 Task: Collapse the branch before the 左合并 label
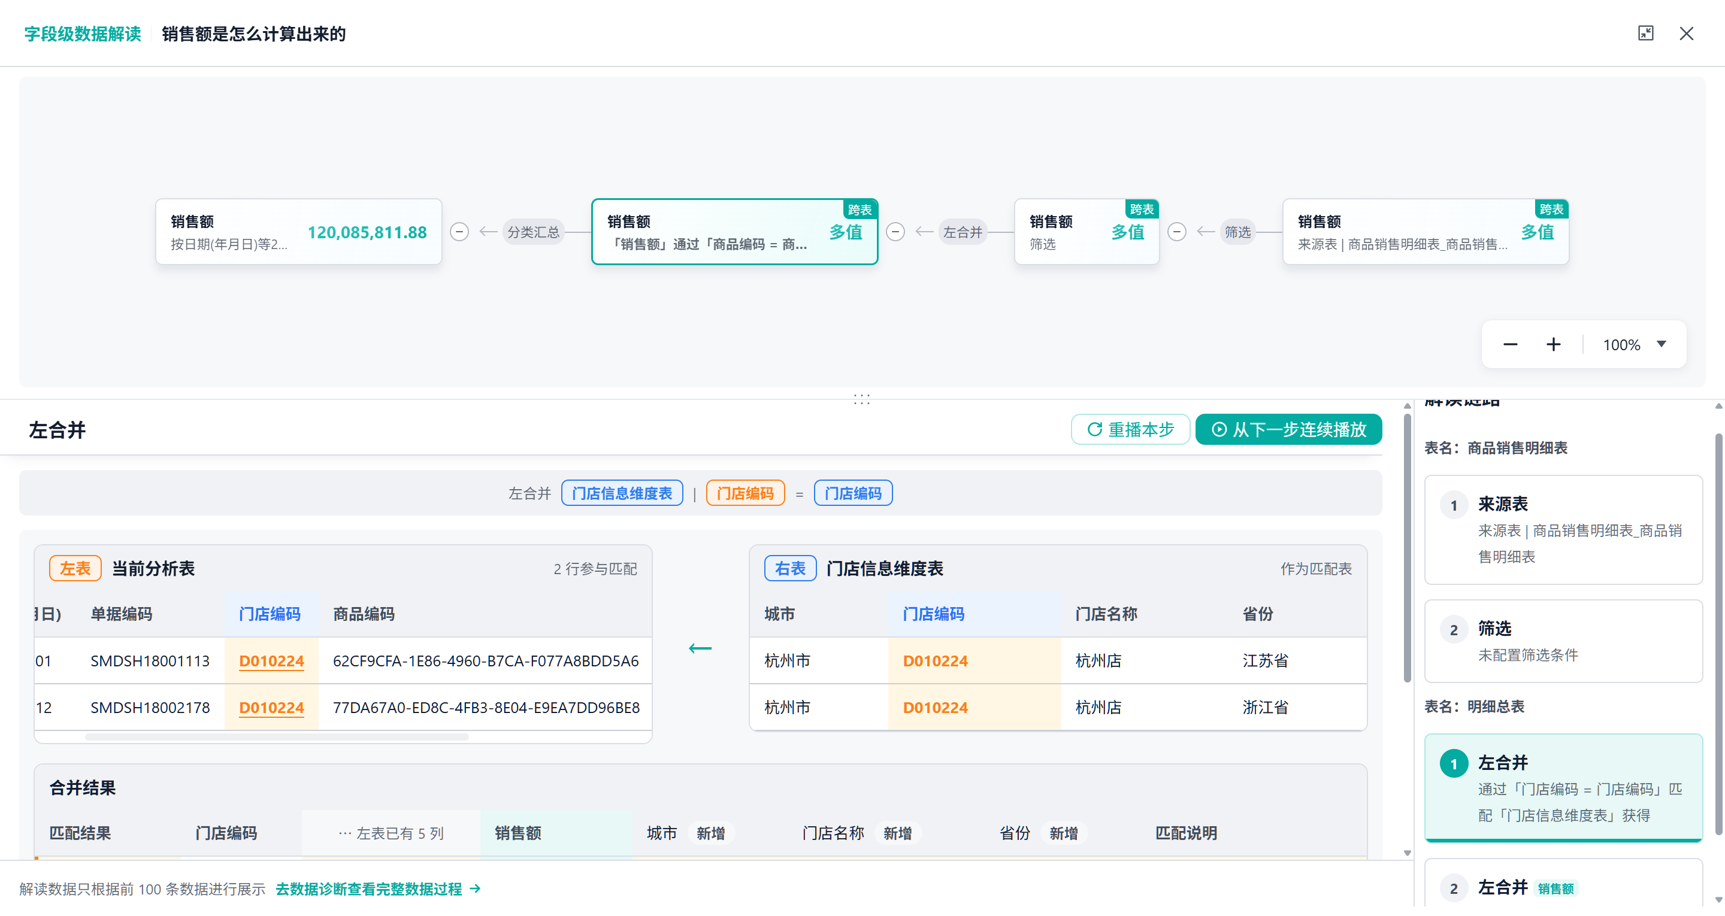click(x=895, y=232)
